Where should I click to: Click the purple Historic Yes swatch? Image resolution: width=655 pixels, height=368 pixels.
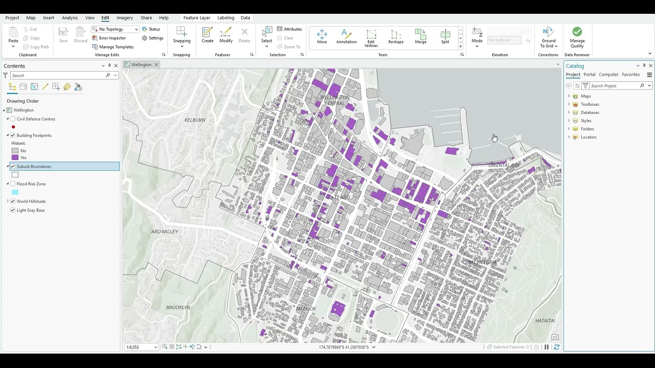point(15,157)
